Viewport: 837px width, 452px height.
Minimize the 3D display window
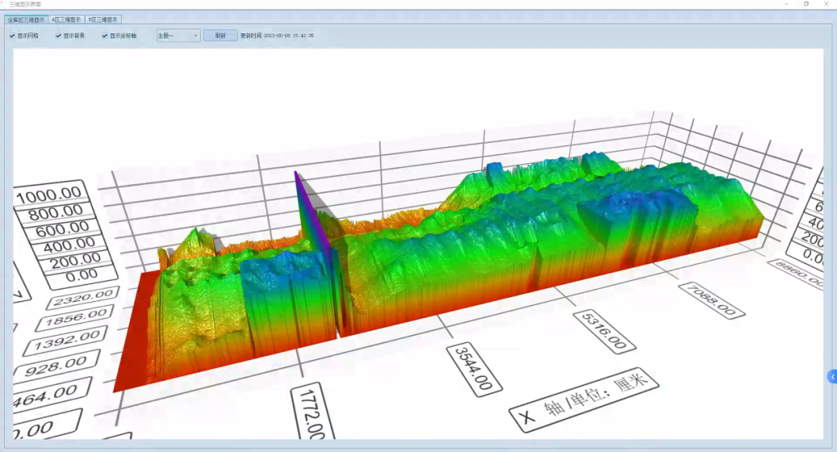click(785, 4)
